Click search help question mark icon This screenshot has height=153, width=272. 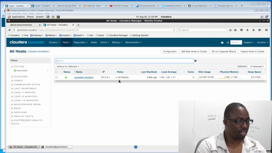click(195, 61)
